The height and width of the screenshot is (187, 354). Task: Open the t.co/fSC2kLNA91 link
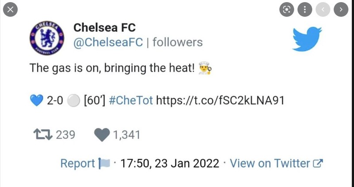click(x=220, y=101)
